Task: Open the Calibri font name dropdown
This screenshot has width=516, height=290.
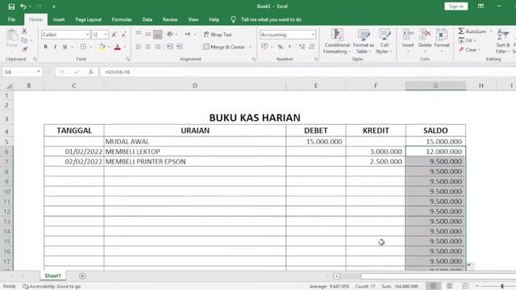Action: 88,35
